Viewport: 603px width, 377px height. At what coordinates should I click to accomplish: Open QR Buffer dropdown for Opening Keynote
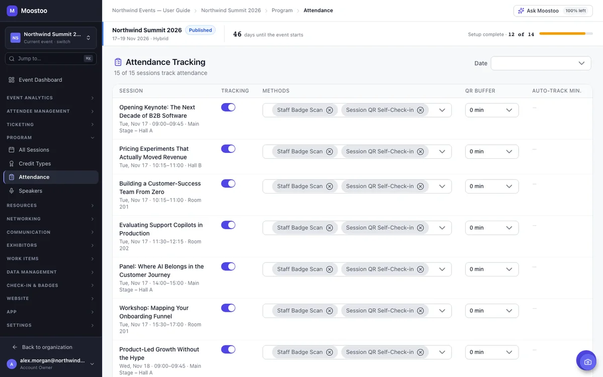click(x=492, y=110)
